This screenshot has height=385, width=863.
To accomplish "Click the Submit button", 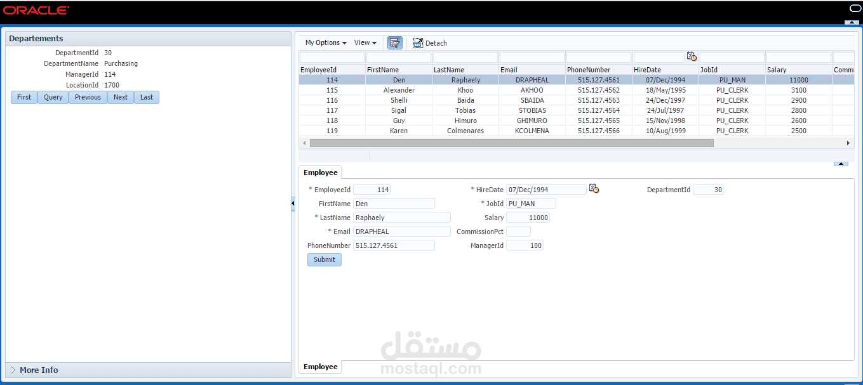I will coord(324,259).
